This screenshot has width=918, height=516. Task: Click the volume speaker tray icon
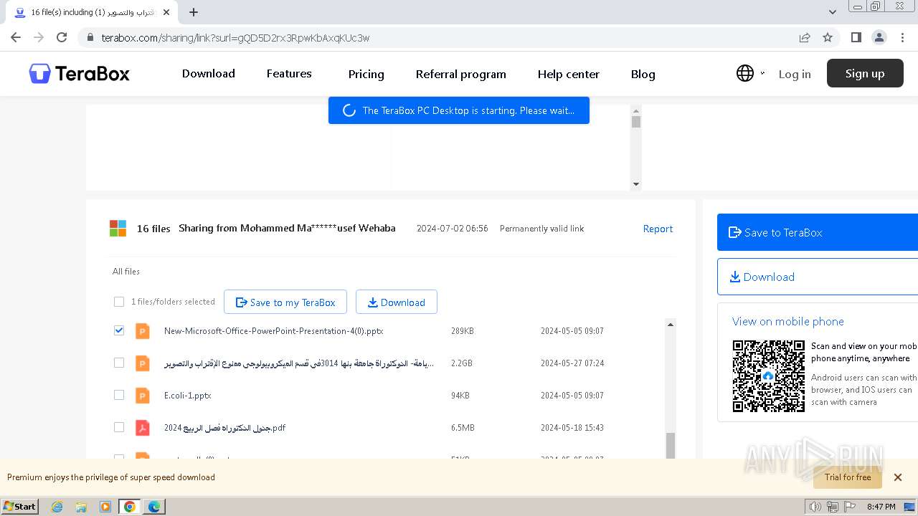click(815, 507)
